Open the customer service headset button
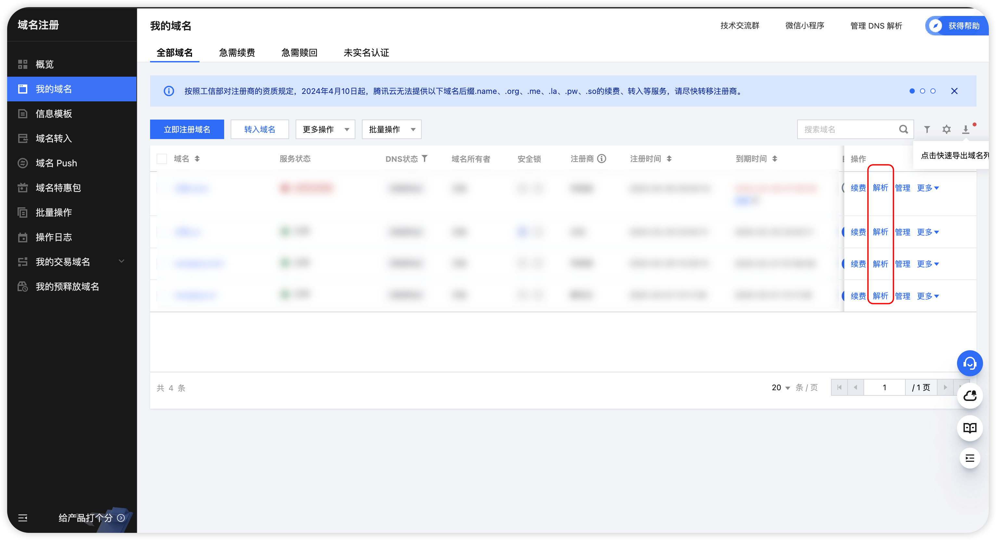Screen dimensions: 996x540 pos(969,363)
